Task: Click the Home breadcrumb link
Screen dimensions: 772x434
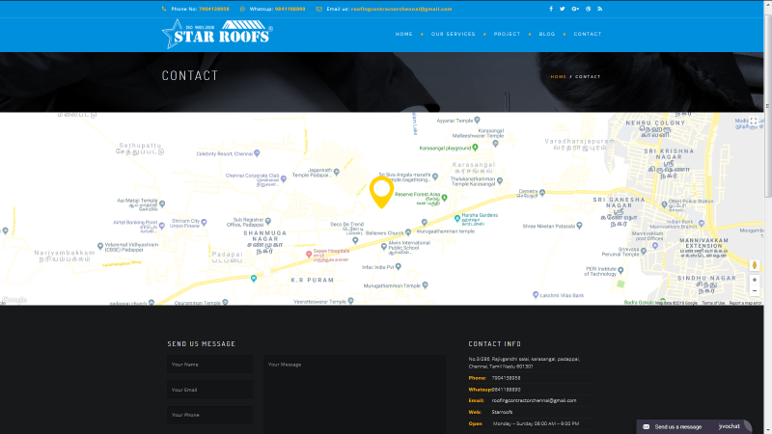Action: coord(558,76)
